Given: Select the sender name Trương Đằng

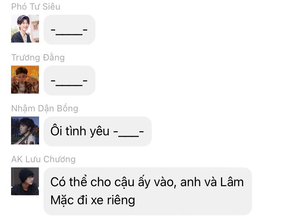Looking at the screenshot, I should [x=38, y=58].
